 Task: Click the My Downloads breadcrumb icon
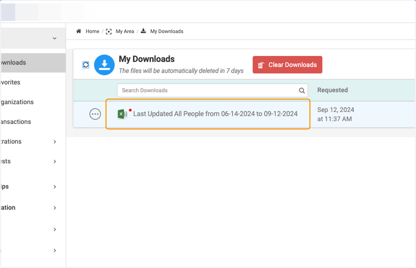coord(144,31)
